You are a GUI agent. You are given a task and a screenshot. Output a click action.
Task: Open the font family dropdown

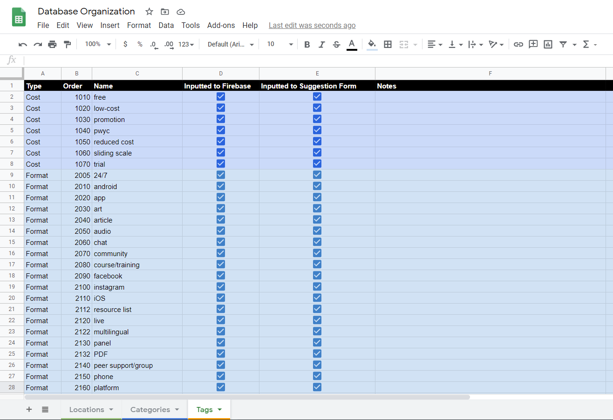231,44
